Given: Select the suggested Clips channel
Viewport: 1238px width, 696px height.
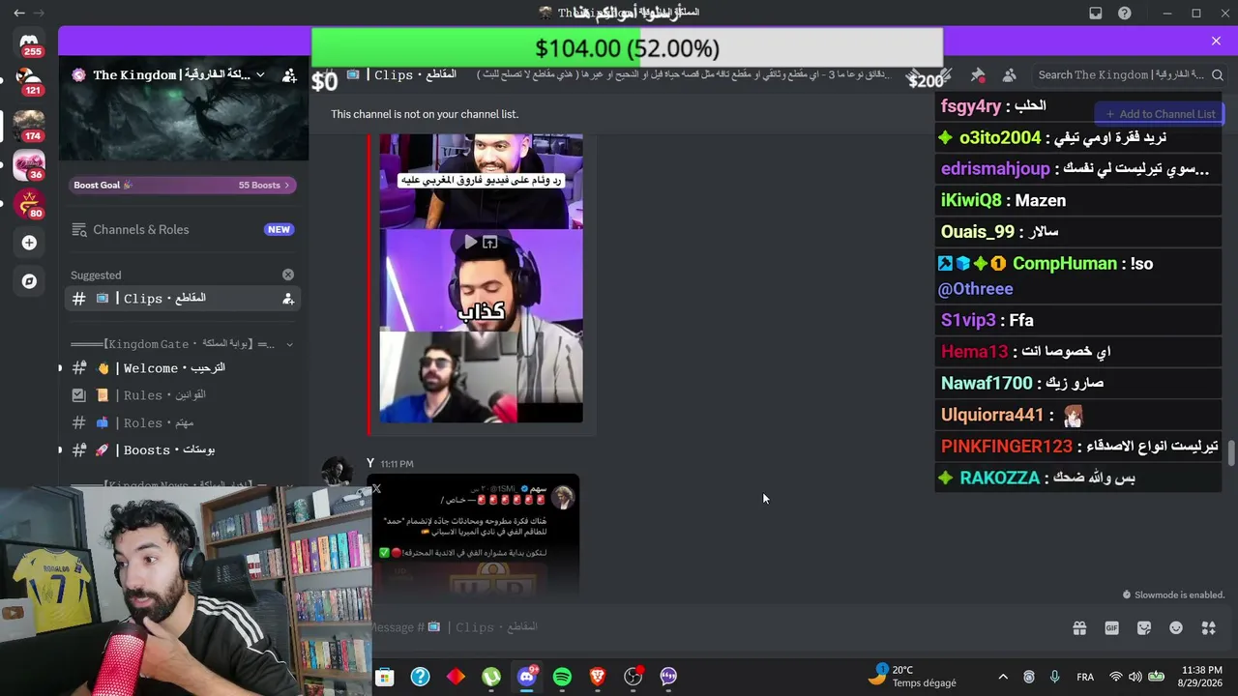Looking at the screenshot, I should pos(183,299).
